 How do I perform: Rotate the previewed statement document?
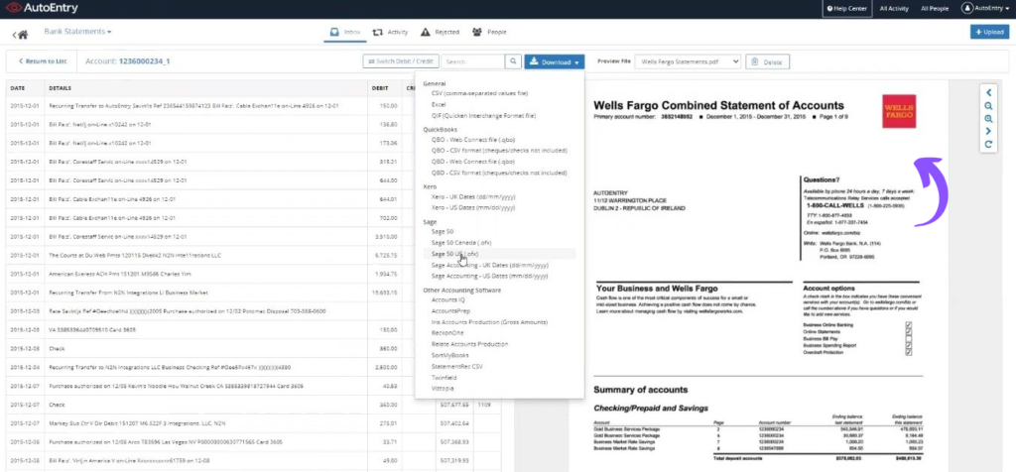click(x=988, y=145)
